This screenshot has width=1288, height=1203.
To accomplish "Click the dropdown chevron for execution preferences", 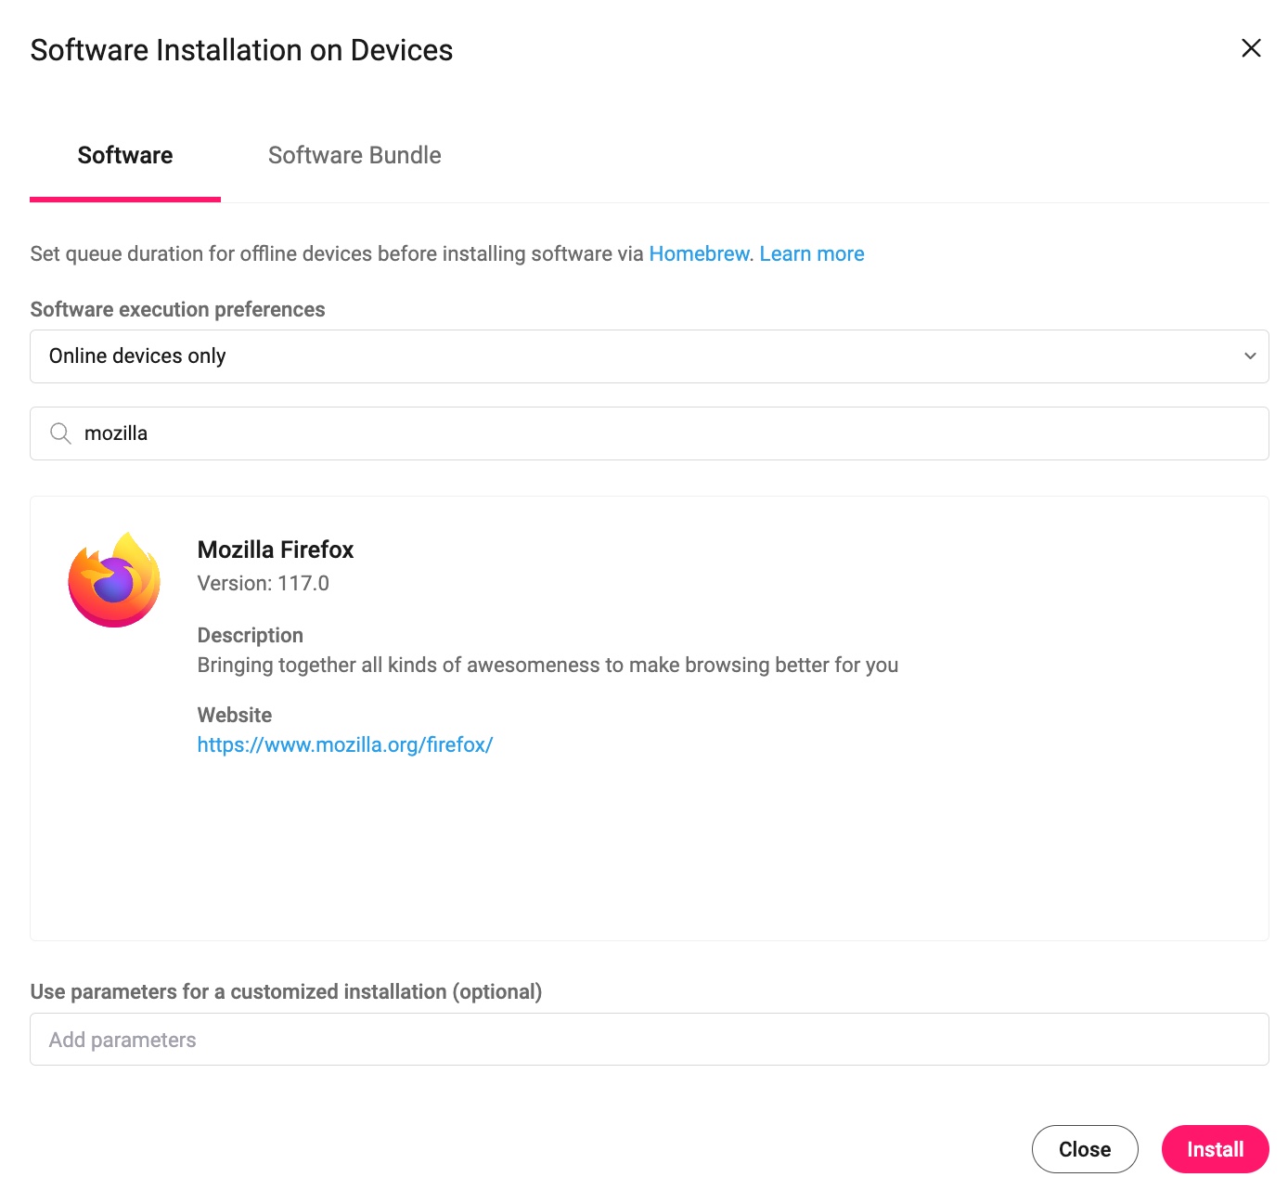I will (x=1248, y=356).
